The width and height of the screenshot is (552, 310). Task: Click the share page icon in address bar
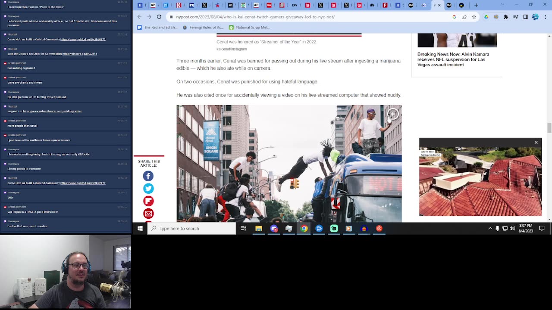(464, 17)
